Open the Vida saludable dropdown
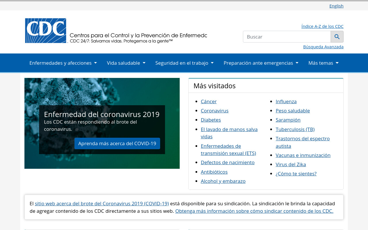 (x=126, y=63)
